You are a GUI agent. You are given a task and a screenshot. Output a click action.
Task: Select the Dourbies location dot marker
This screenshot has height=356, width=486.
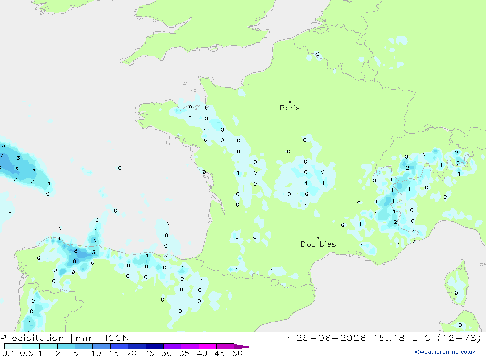pos(318,238)
